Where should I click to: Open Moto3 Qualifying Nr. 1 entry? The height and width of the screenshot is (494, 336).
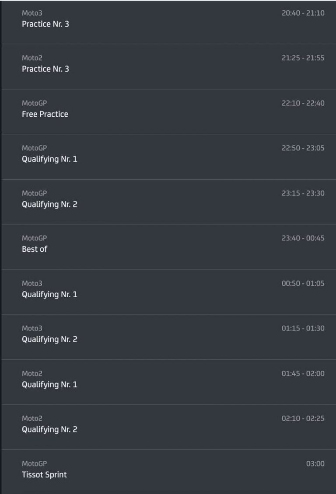click(x=168, y=292)
